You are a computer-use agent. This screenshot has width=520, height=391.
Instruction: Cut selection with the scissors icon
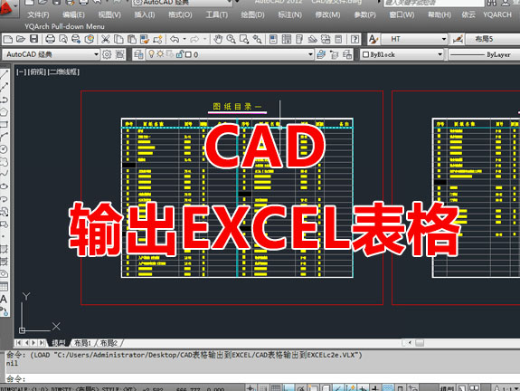(x=105, y=39)
